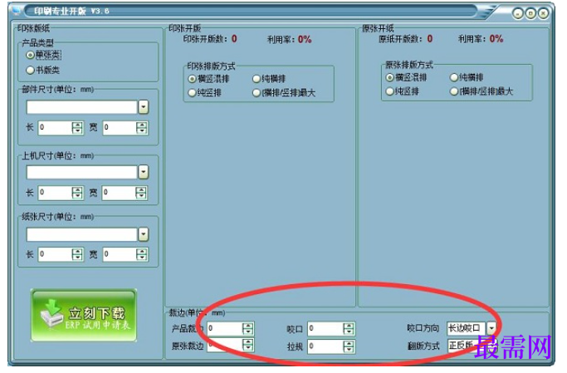The height and width of the screenshot is (373, 567).
Task: Click the 部件尺寸 宽 value field
Action: click(120, 127)
